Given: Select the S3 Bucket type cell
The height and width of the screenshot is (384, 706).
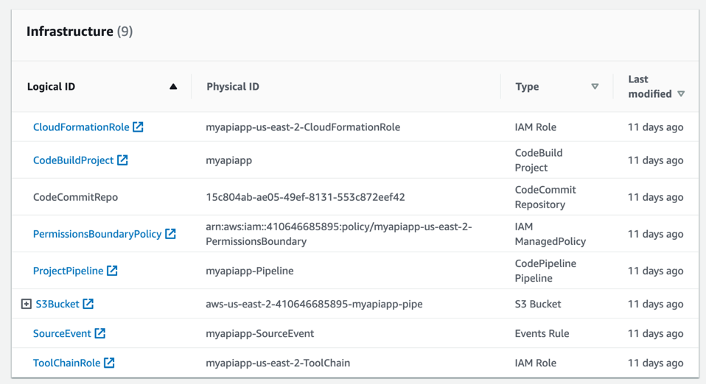Looking at the screenshot, I should [x=538, y=304].
